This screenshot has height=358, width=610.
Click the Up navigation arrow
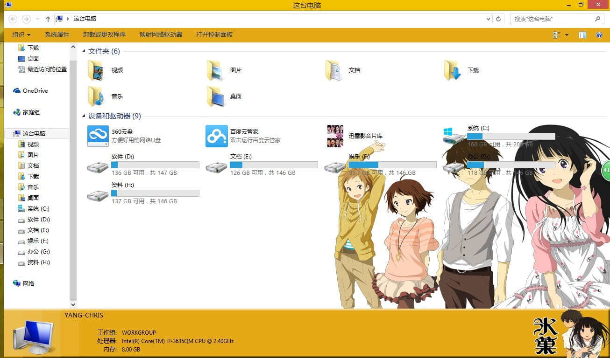click(48, 19)
